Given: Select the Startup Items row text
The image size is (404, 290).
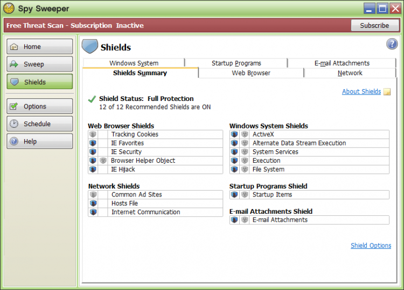Looking at the screenshot, I should [272, 194].
